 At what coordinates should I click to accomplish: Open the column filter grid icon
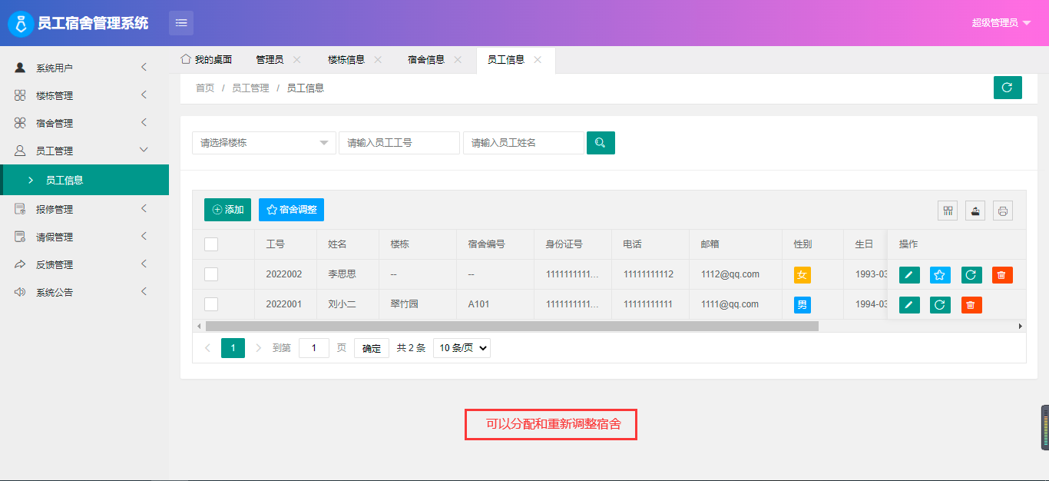(948, 211)
